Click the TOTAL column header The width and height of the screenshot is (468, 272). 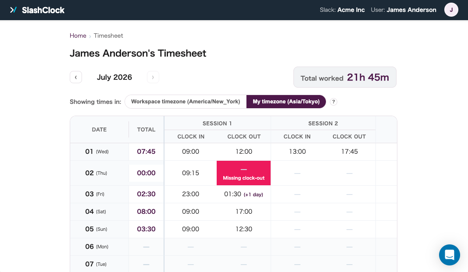[146, 130]
